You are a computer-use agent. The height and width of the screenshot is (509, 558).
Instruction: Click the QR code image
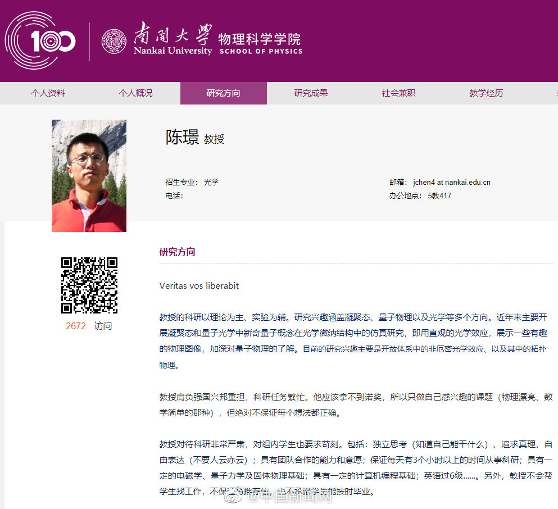[x=89, y=285]
